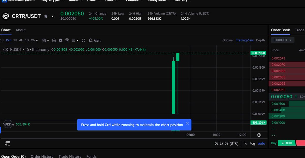The width and height of the screenshot is (305, 158).
Task: Favorite CRTR/USDT with the star icon
Action: tap(46, 16)
